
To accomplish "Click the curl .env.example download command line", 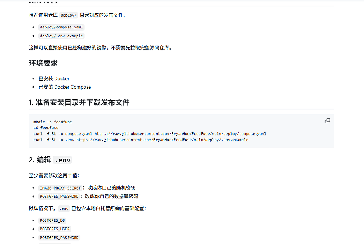I will click(141, 140).
